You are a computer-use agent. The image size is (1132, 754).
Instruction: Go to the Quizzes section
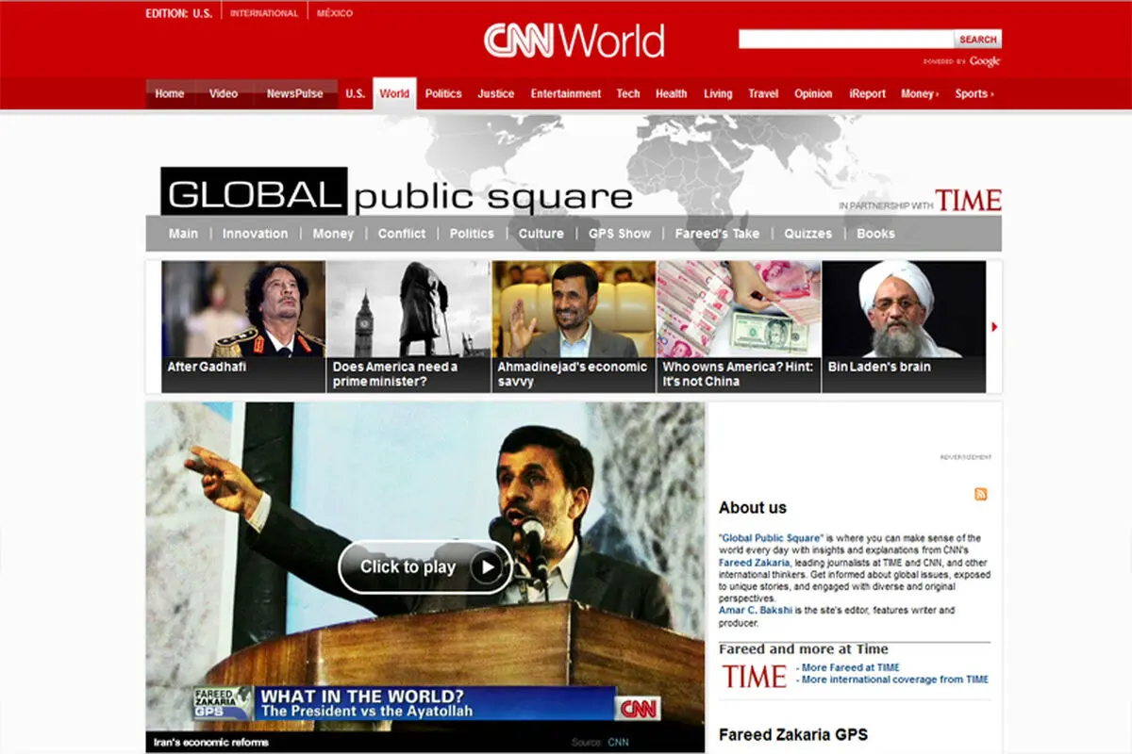[807, 234]
